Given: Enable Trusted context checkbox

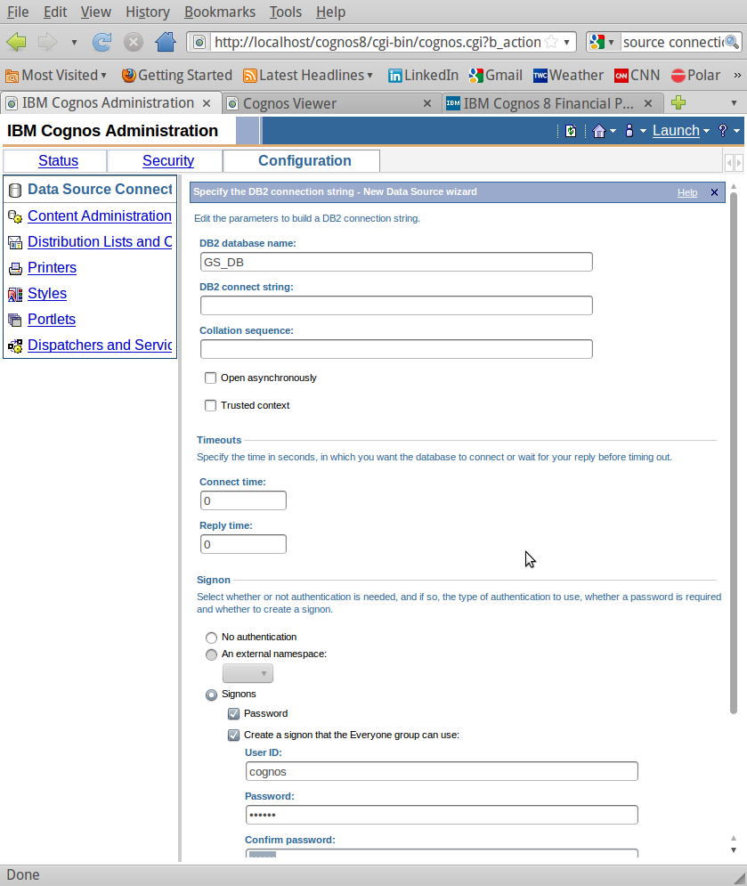Looking at the screenshot, I should [211, 406].
